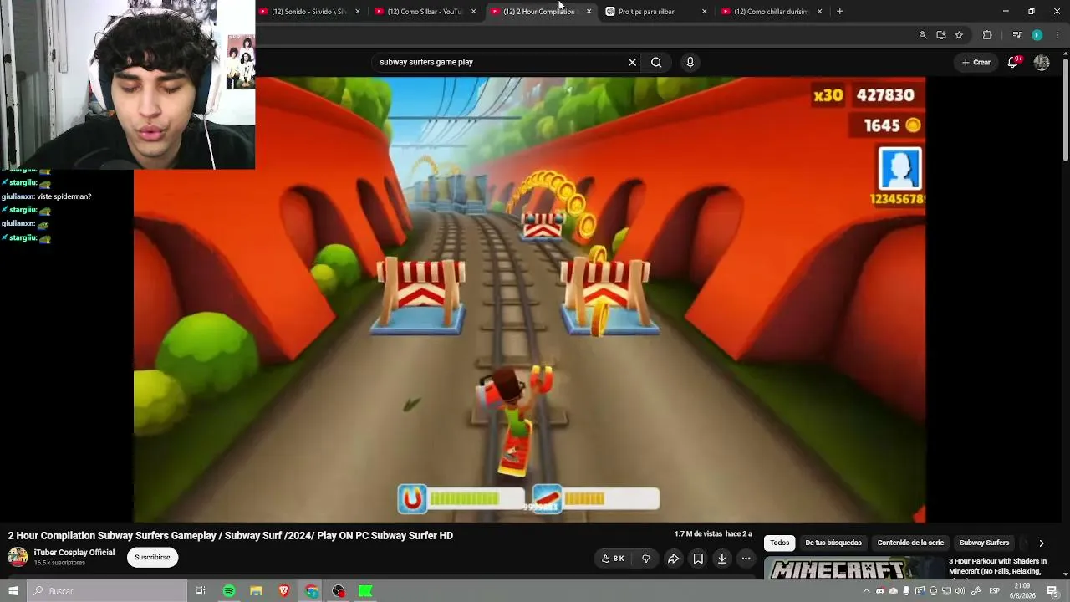Click the video title '2 Hour Compilation Subway Surfers Gameplay'

231,535
